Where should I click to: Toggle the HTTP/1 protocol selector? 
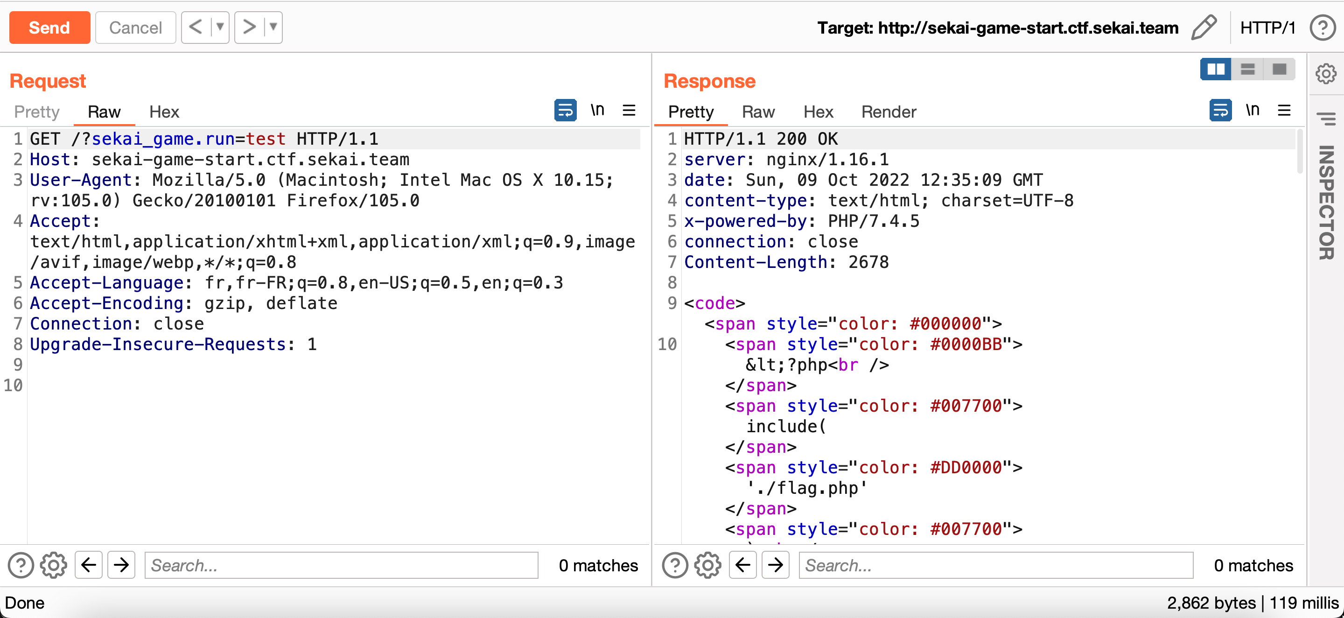(x=1268, y=28)
